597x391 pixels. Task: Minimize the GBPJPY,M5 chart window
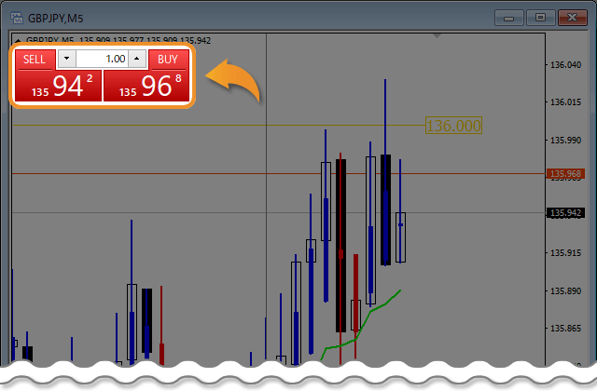508,17
